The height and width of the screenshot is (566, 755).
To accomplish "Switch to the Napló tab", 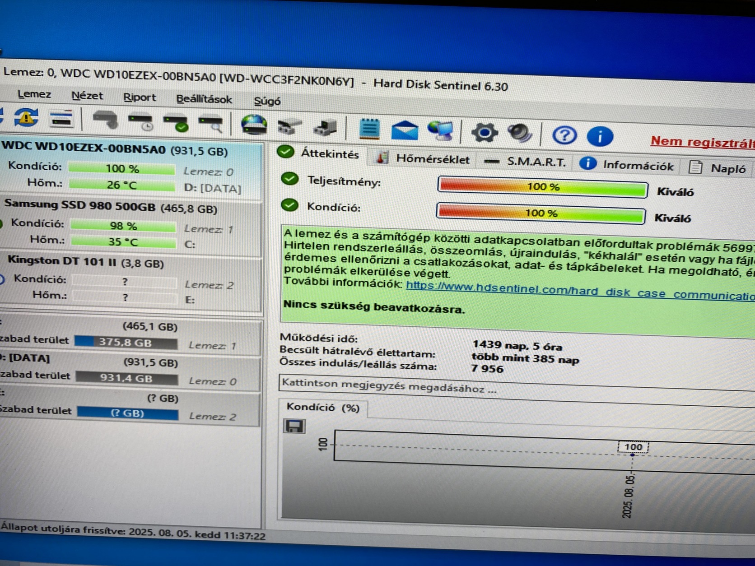I will (x=718, y=168).
